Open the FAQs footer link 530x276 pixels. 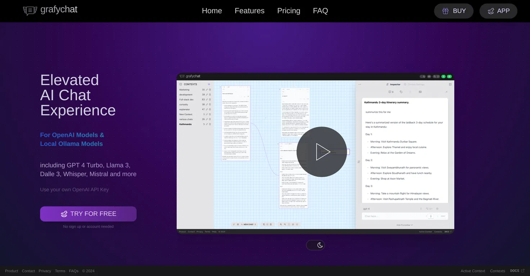[74, 271]
